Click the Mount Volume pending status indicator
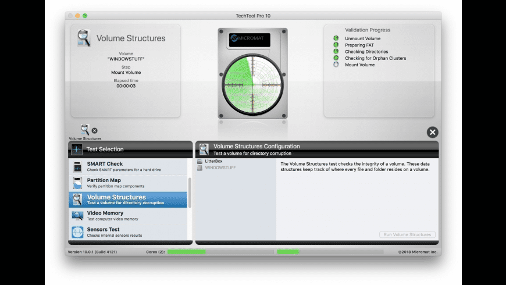The image size is (506, 285). click(336, 65)
